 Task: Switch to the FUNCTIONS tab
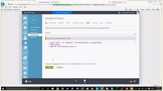(76, 23)
